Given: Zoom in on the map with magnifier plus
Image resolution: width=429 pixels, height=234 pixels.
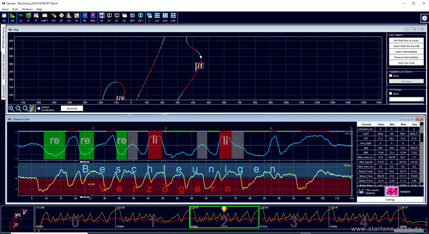Looking at the screenshot, I should [11, 108].
